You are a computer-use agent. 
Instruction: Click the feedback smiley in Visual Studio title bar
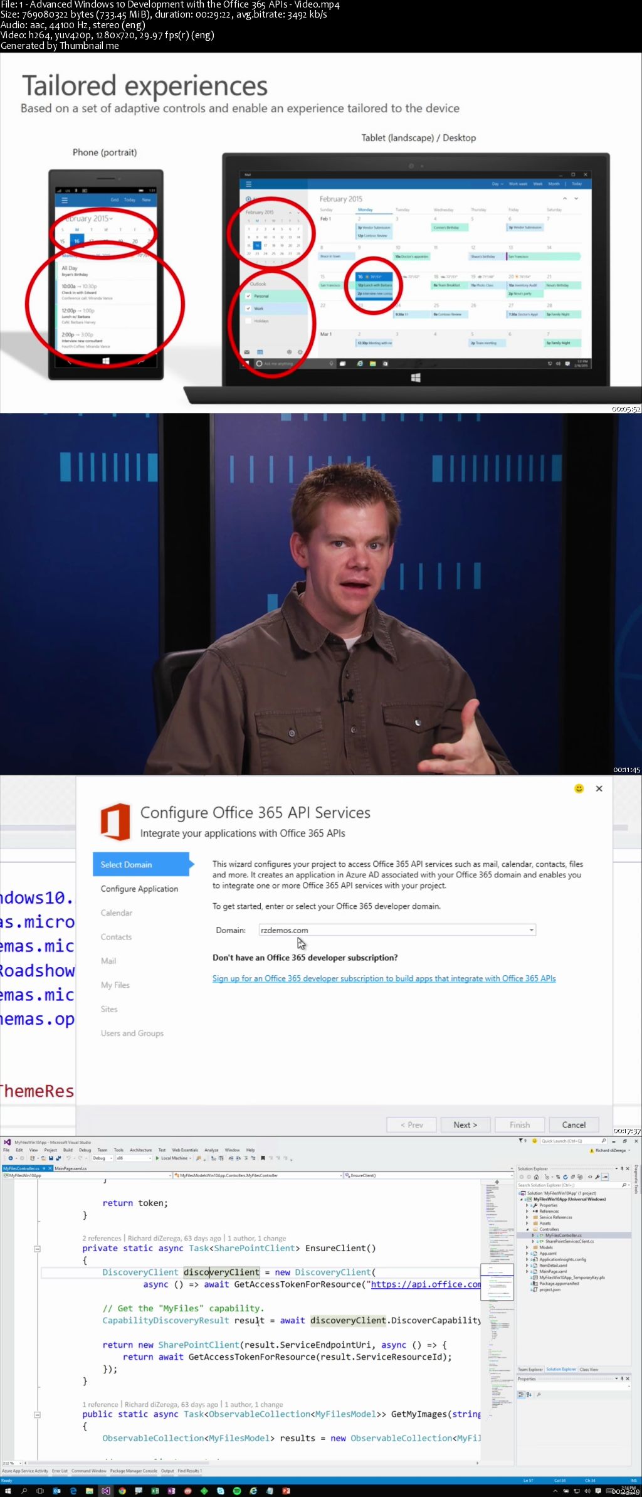(535, 1141)
